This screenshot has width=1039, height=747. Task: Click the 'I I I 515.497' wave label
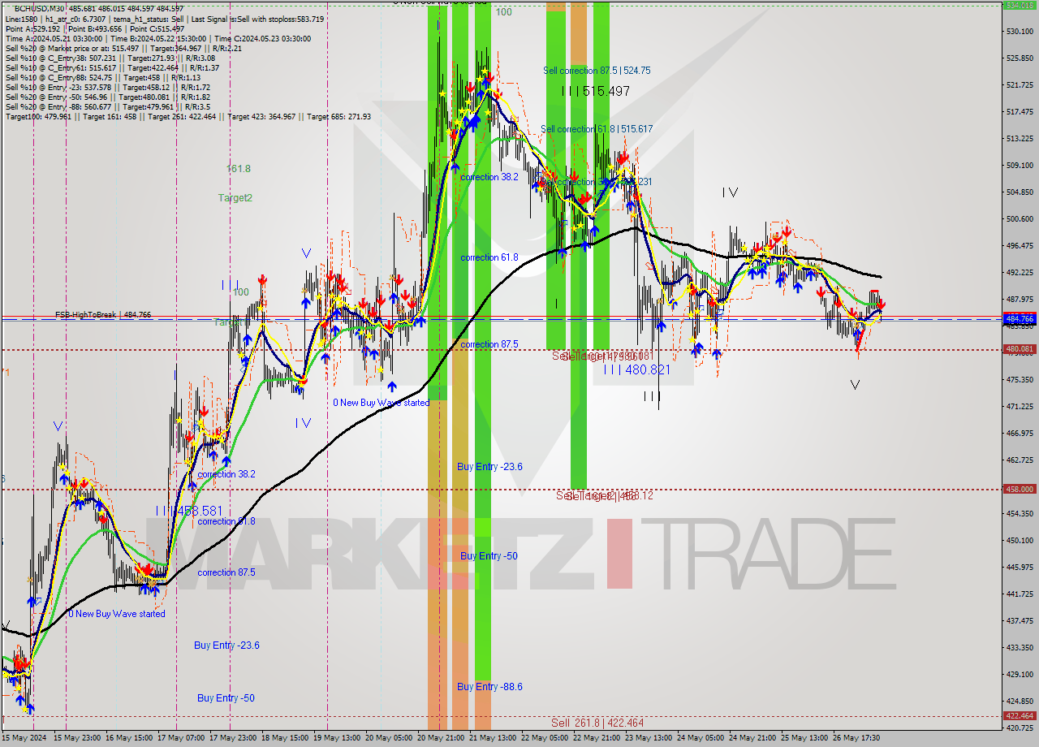pyautogui.click(x=595, y=91)
